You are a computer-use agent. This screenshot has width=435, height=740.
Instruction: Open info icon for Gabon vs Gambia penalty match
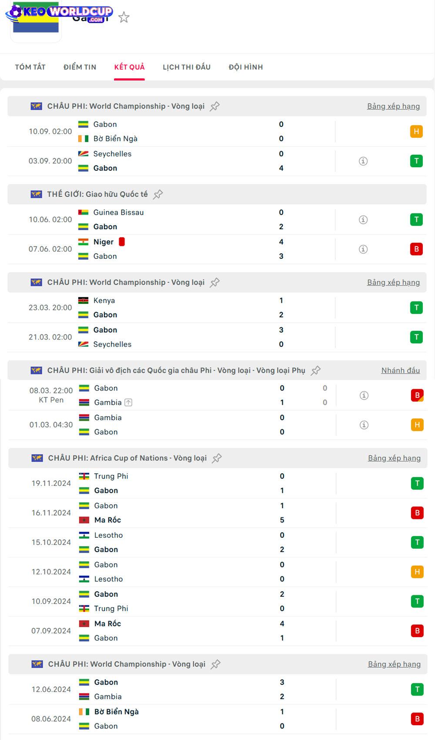click(x=364, y=395)
